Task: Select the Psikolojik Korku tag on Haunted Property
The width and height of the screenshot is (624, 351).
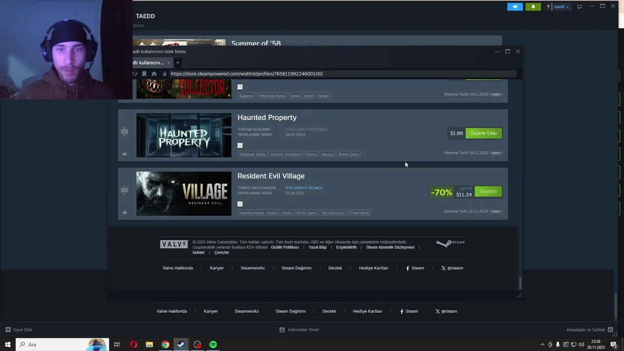Action: 253,154
